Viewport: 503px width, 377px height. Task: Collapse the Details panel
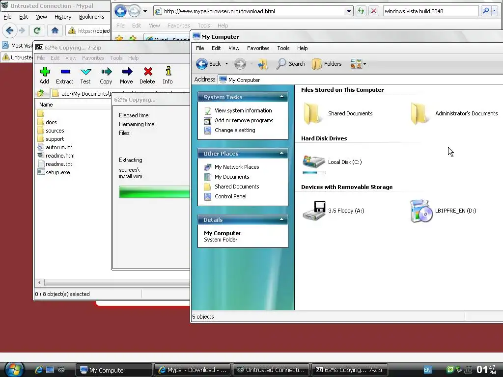(x=281, y=219)
